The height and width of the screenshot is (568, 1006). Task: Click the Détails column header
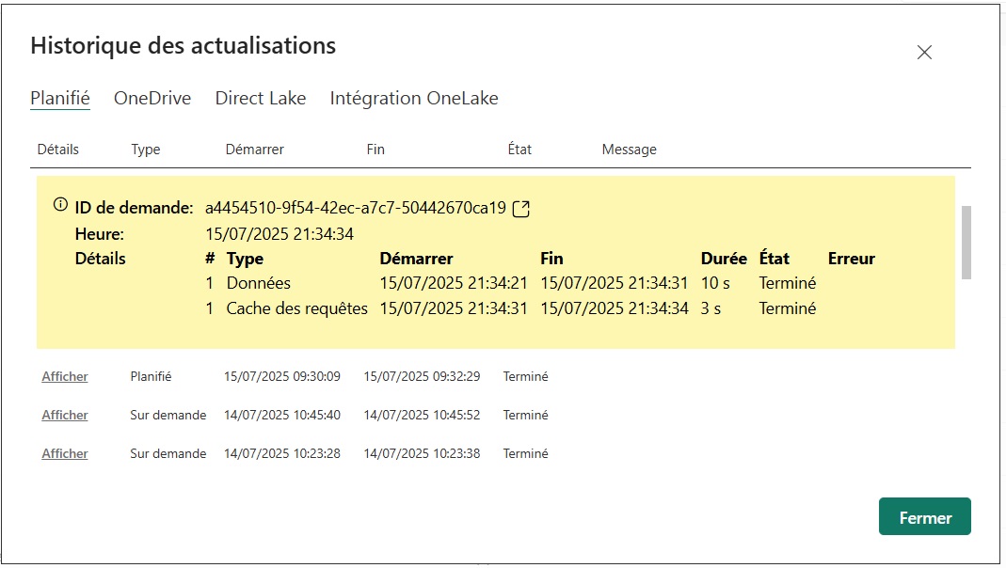[x=58, y=150]
